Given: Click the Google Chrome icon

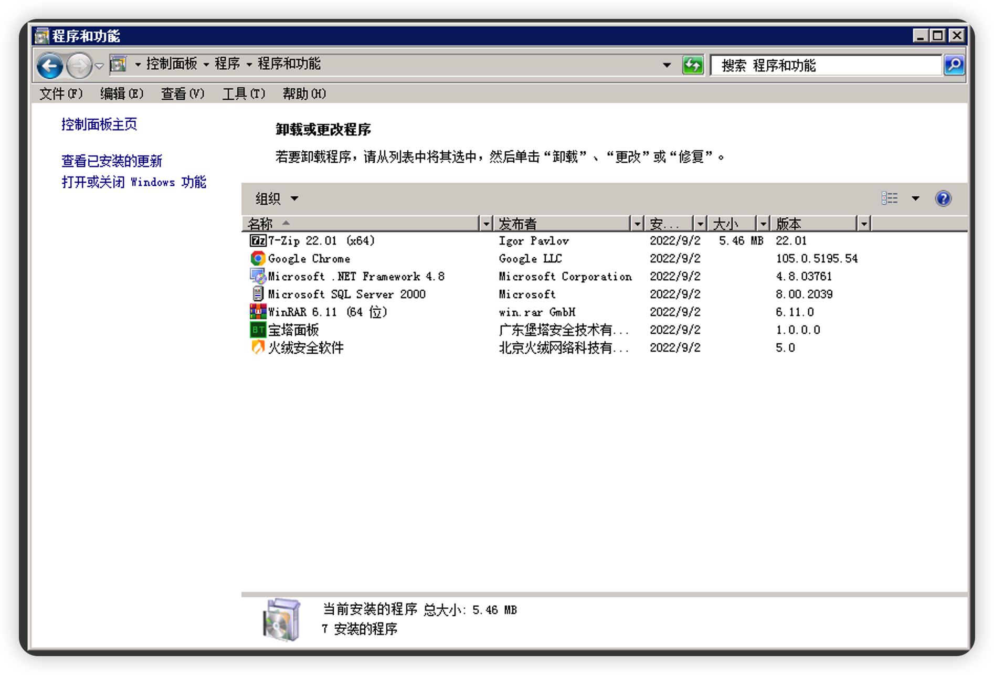Looking at the screenshot, I should pyautogui.click(x=258, y=258).
